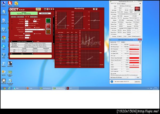Switch to CPU:OCCT tab
This screenshot has height=114, width=160.
(14, 17)
